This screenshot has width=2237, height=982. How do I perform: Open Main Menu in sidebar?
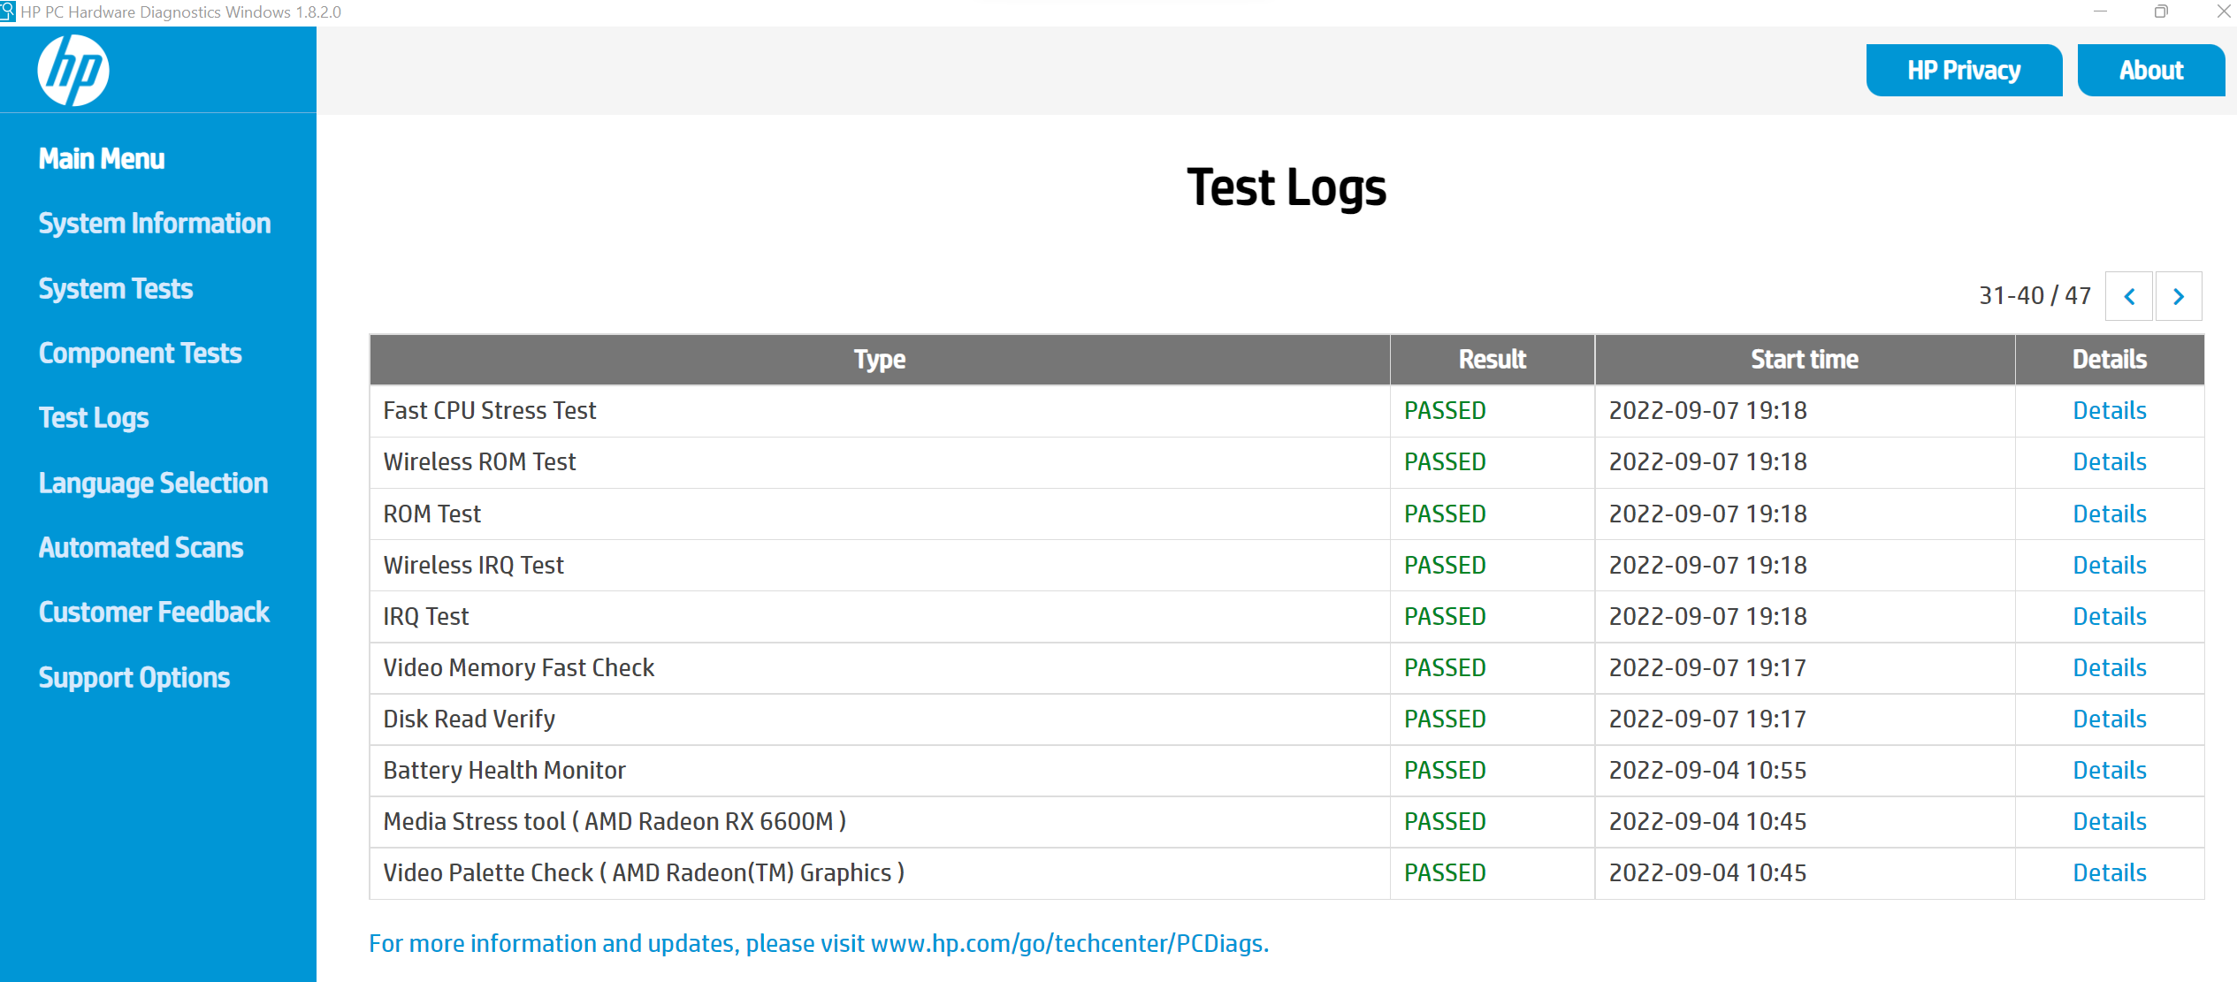pos(102,159)
